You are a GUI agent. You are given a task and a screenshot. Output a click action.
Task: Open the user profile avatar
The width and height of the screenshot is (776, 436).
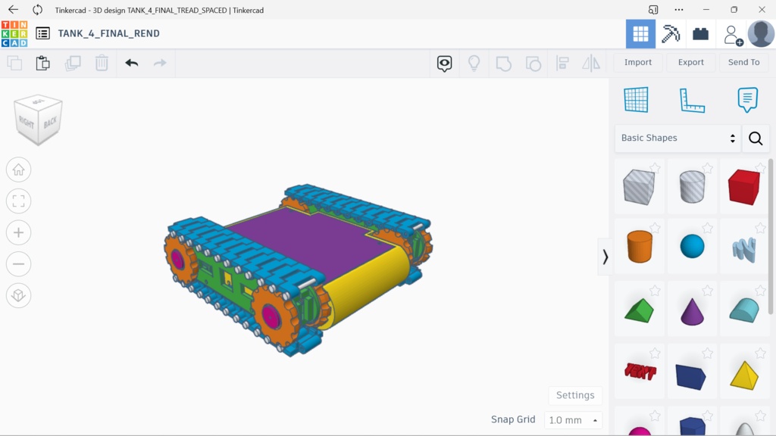coord(761,33)
